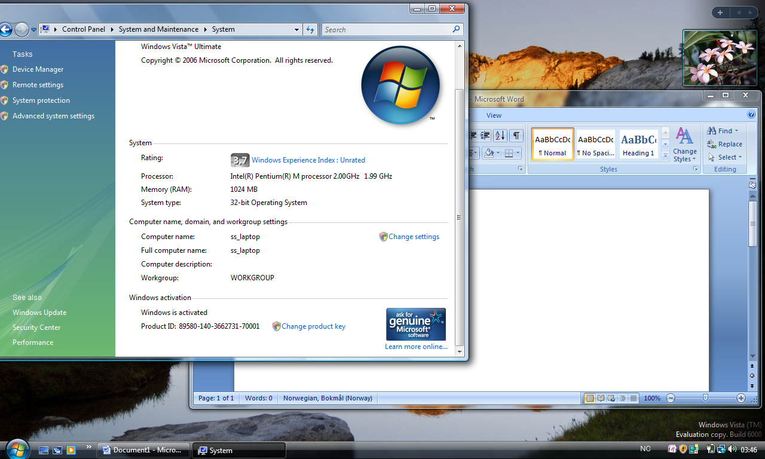
Task: Click the Sort A-Z icon in Word
Action: click(x=500, y=136)
